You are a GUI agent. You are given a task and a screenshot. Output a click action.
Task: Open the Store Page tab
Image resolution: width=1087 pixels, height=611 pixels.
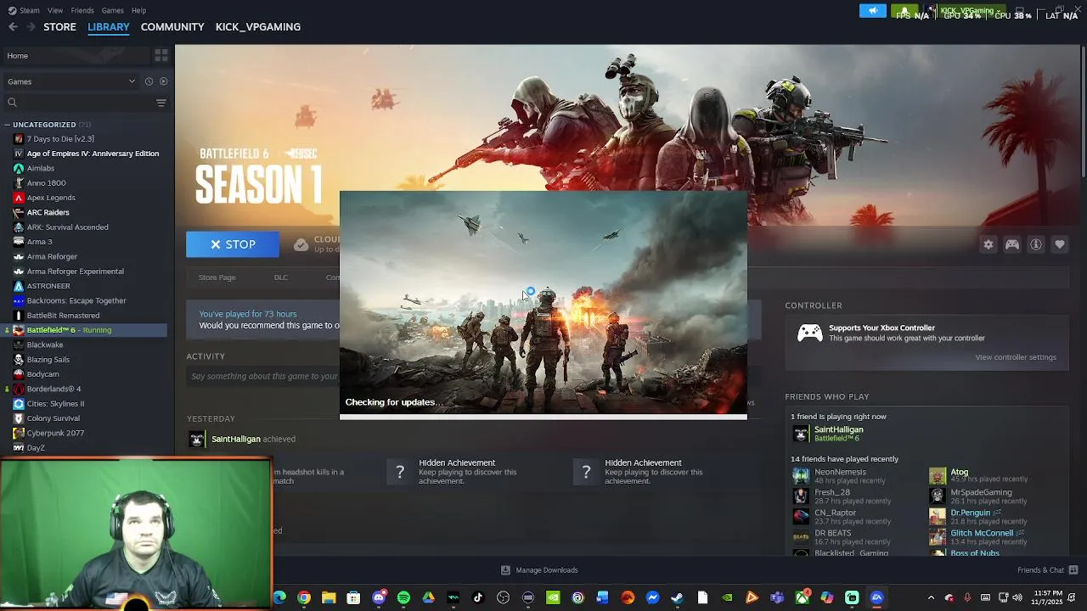pyautogui.click(x=217, y=277)
